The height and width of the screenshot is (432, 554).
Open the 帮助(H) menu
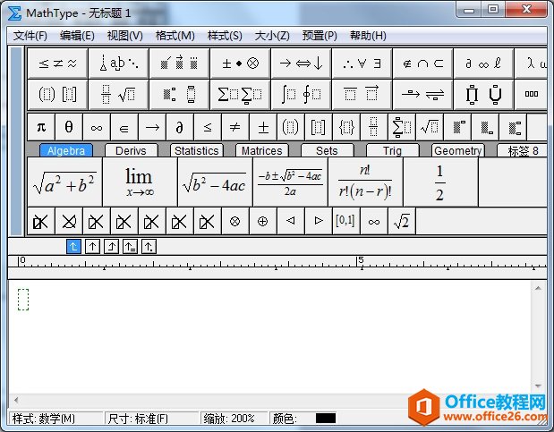pos(368,36)
